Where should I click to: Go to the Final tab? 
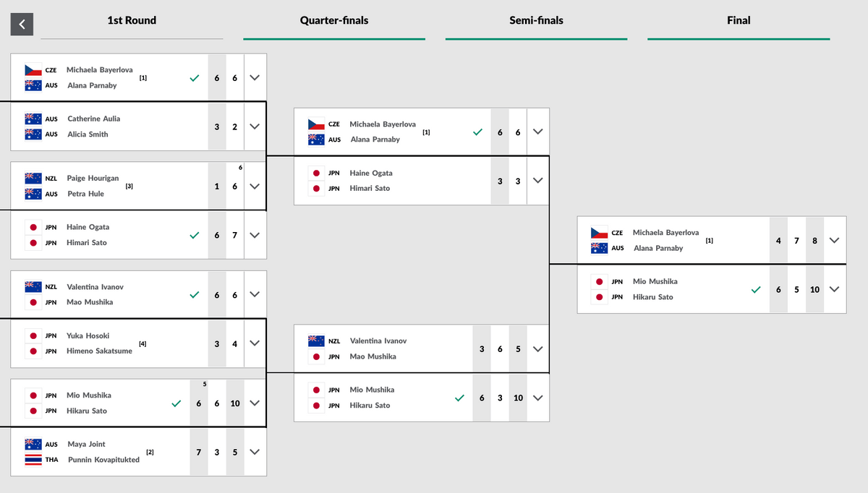(739, 20)
